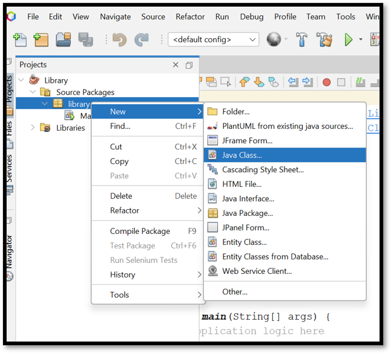This screenshot has height=353, width=391.
Task: Switch to the Projects side tab
Action: tap(10, 95)
